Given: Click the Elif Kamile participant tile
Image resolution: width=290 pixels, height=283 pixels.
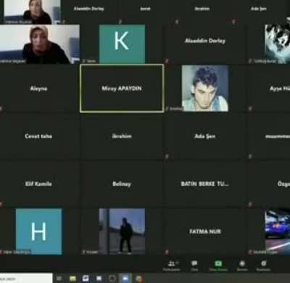Looking at the screenshot, I should [x=38, y=184].
